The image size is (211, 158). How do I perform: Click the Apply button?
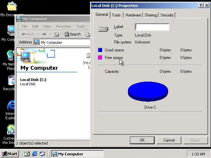196,140
